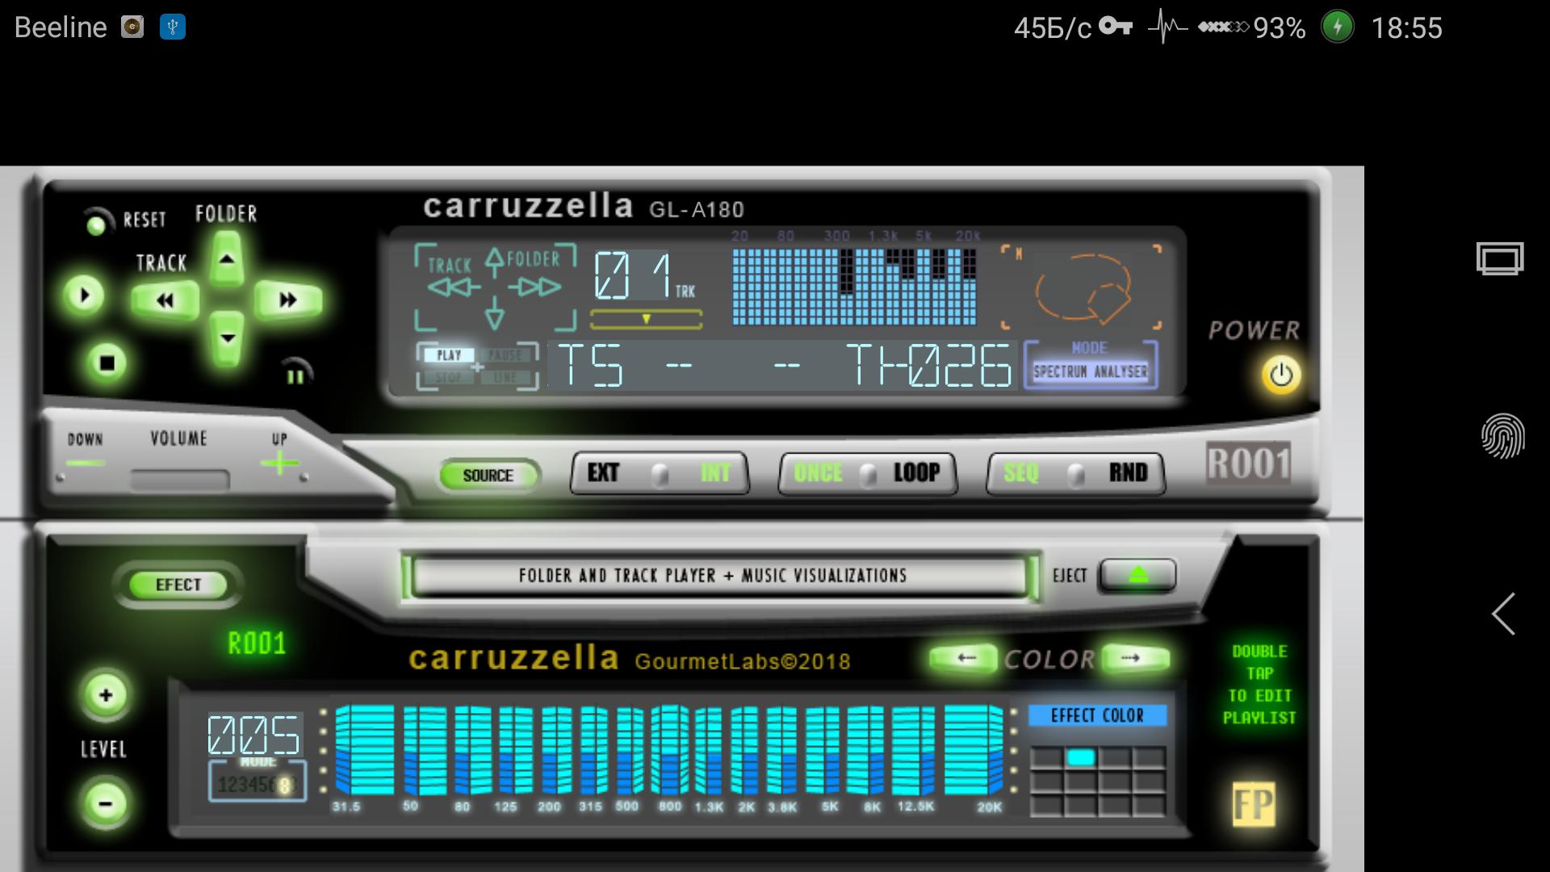Raise volume with the UP plus button
Image resolution: width=1550 pixels, height=872 pixels.
pyautogui.click(x=279, y=463)
